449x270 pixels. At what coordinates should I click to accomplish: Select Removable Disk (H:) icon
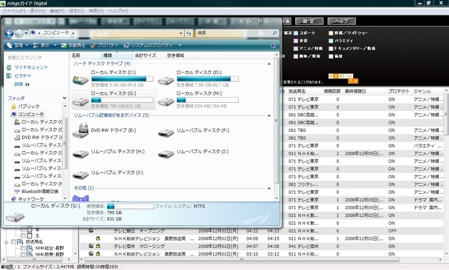pos(81,154)
